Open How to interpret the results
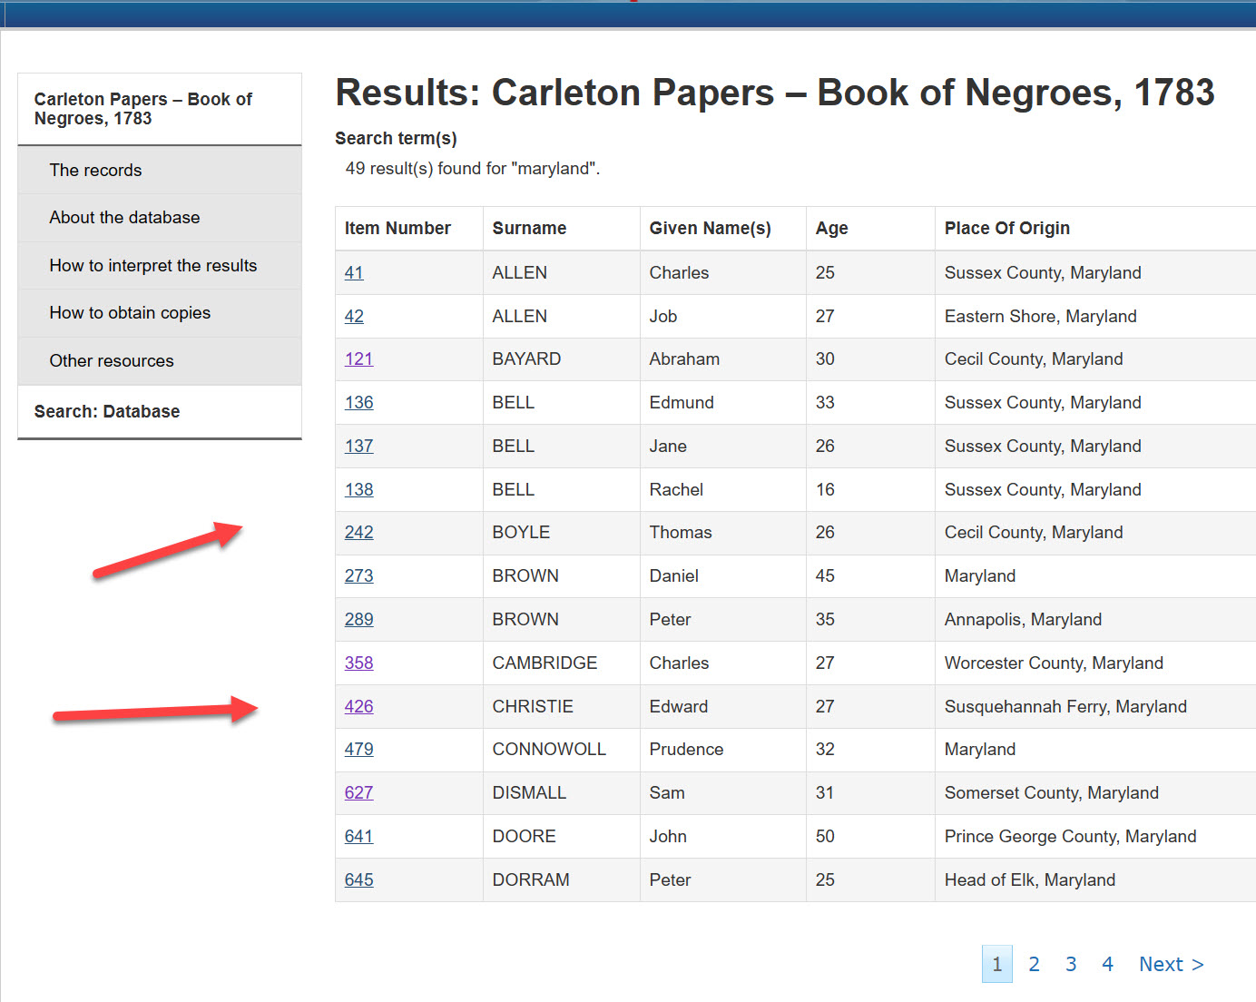 [153, 265]
